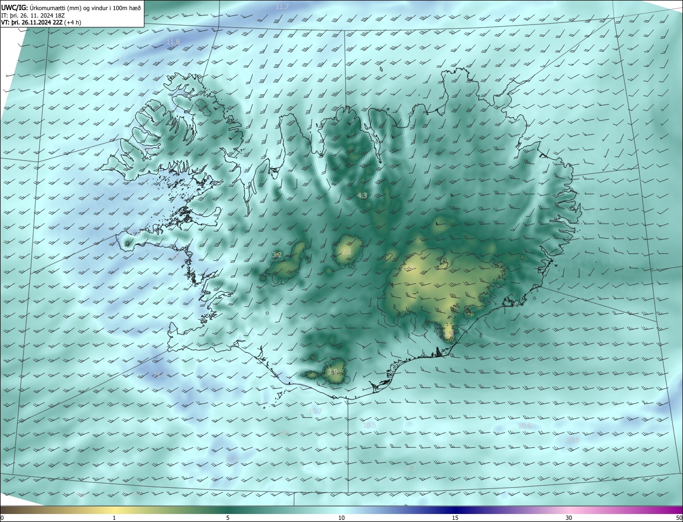The width and height of the screenshot is (683, 522).
Task: Click the 10.7 value label in the sea
Action: tap(315, 411)
